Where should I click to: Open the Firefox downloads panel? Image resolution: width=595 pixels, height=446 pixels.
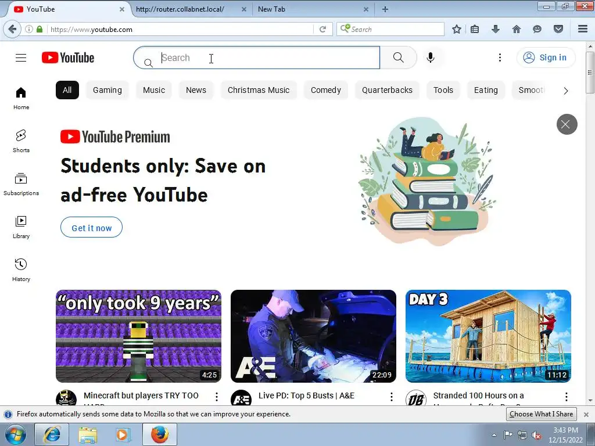[x=496, y=29]
